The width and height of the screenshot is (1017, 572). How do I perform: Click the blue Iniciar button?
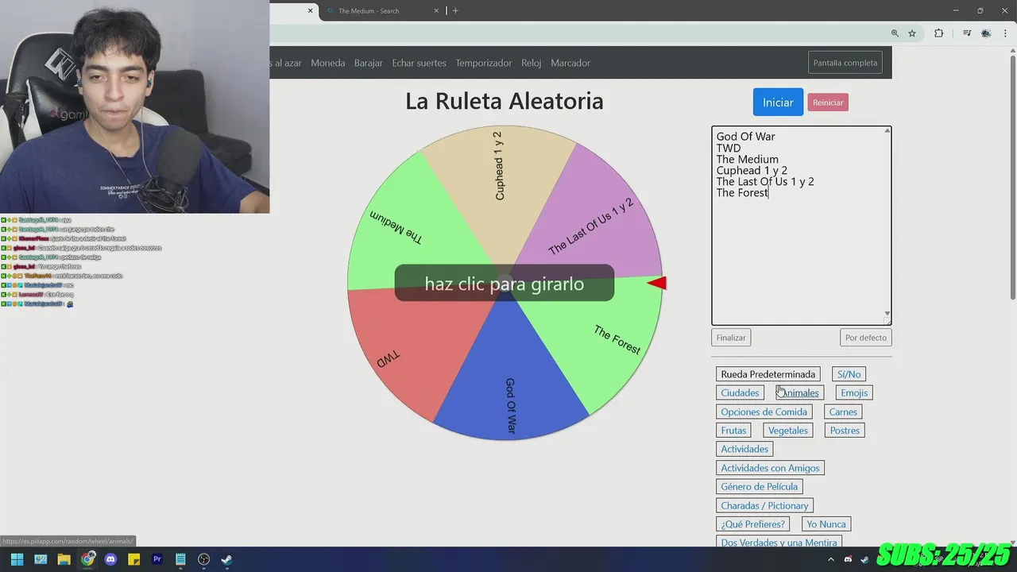(x=778, y=102)
